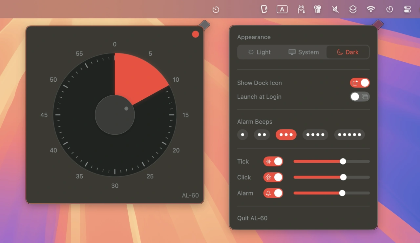Screen dimensions: 420x243
Task: Disable the Tick sound toggle
Action: coord(273,161)
